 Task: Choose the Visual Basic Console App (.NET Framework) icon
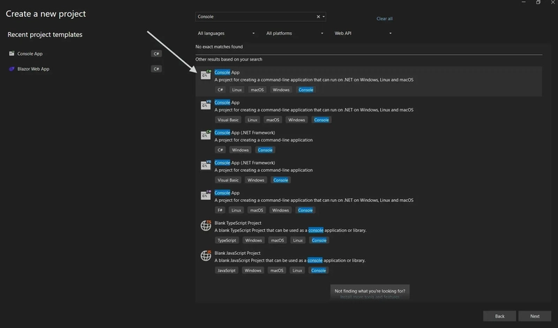(x=206, y=165)
